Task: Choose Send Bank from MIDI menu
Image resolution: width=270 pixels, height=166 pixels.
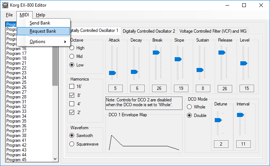Action: [43, 23]
